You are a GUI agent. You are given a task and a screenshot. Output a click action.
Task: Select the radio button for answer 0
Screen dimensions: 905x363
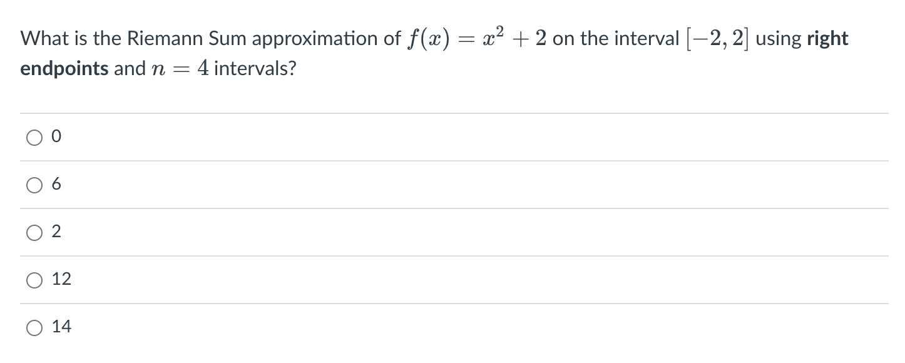[x=34, y=136]
